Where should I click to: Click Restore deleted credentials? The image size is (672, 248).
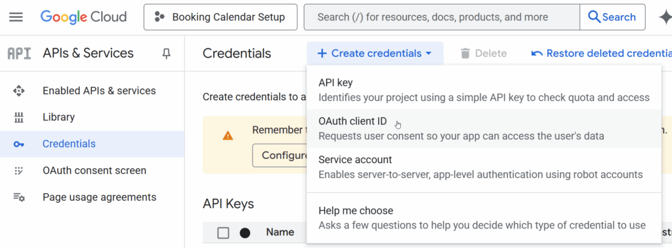[601, 54]
